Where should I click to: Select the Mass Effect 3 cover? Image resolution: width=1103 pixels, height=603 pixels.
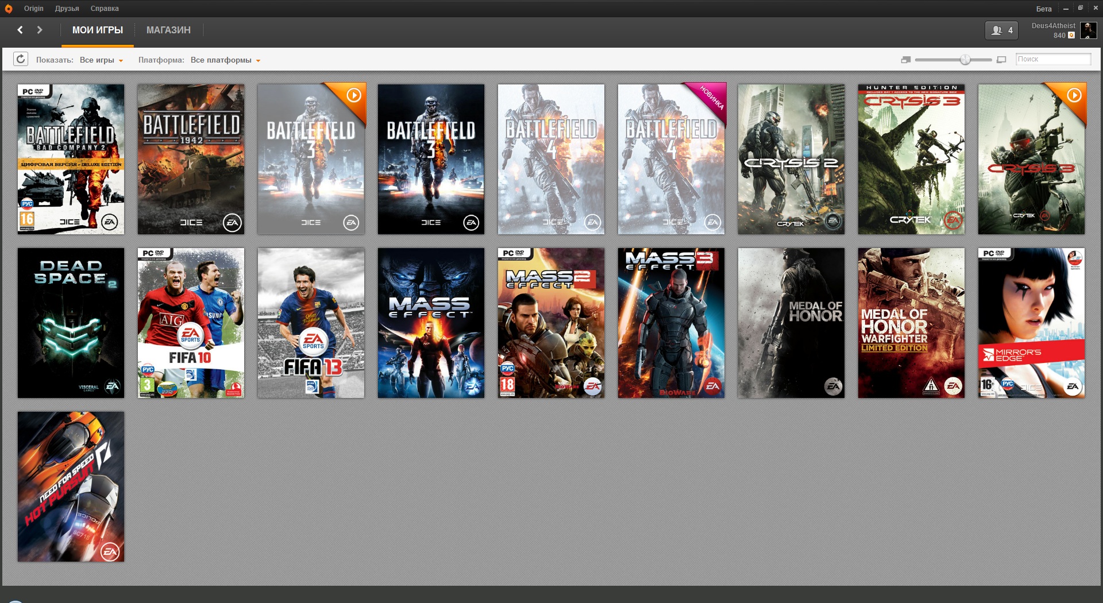(x=671, y=323)
